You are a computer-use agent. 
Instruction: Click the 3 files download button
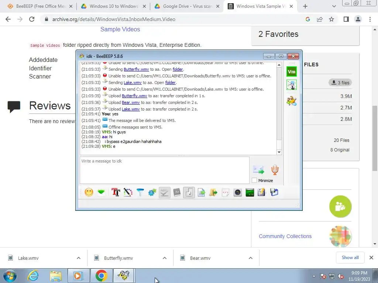340,83
